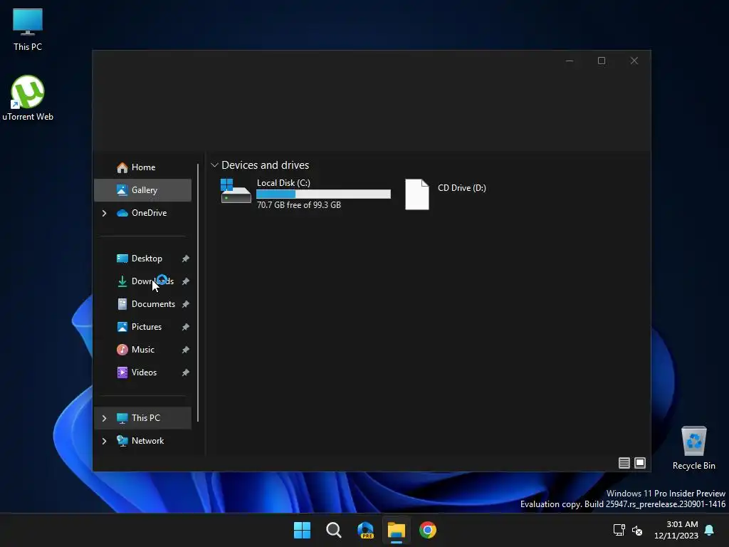729x547 pixels.
Task: Click the muted volume tray icon
Action: (x=637, y=530)
